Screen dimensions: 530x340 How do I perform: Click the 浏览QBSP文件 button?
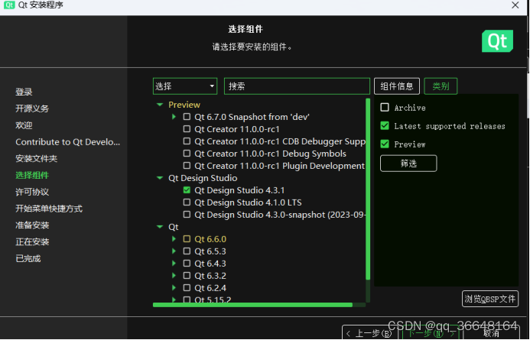[489, 299]
